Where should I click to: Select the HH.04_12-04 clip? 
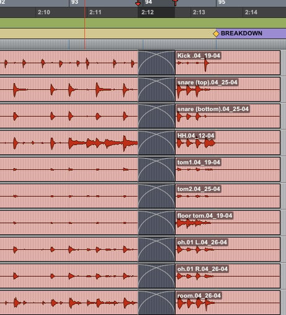point(228,143)
